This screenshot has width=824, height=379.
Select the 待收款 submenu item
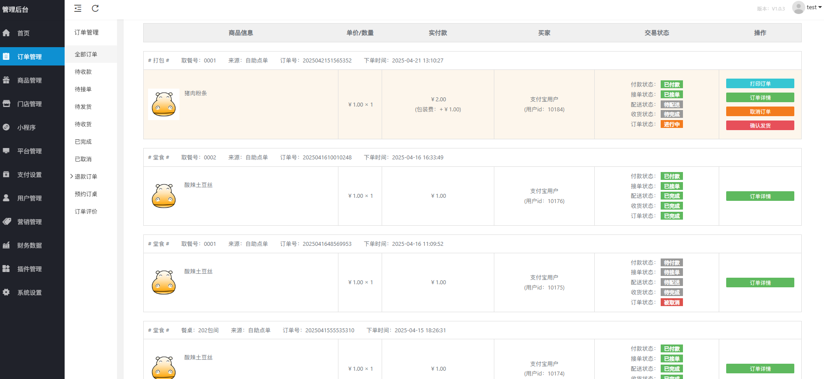point(91,72)
